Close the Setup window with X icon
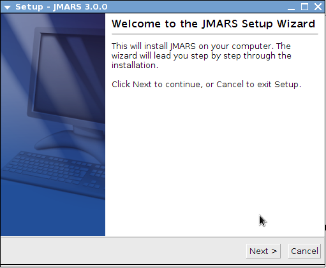 318,7
